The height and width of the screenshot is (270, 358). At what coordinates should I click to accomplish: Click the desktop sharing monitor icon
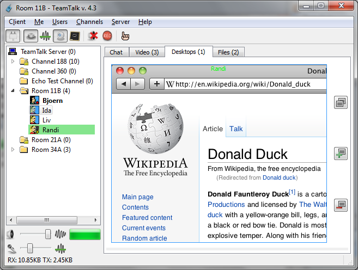coord(75,36)
